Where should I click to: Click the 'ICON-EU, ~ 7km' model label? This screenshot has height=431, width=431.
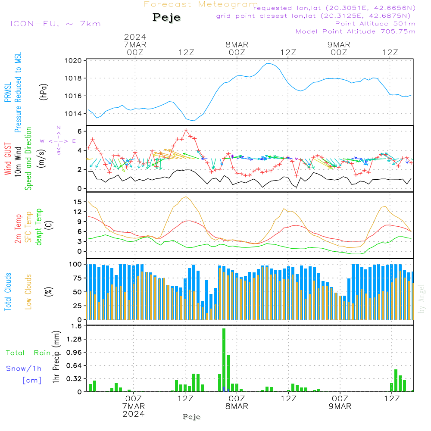pyautogui.click(x=55, y=24)
